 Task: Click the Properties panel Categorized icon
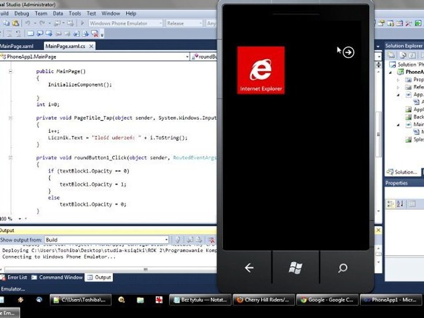click(390, 204)
